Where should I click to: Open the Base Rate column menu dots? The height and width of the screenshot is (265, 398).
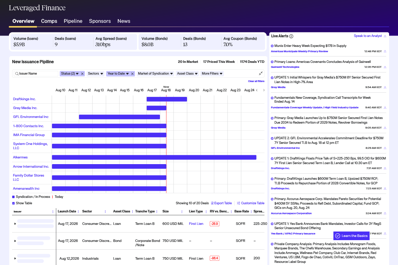[x=251, y=212]
